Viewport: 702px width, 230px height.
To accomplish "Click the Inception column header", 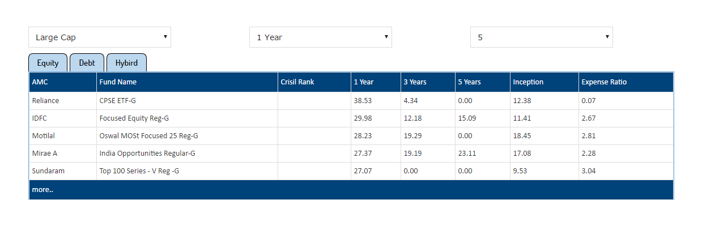I will click(528, 82).
